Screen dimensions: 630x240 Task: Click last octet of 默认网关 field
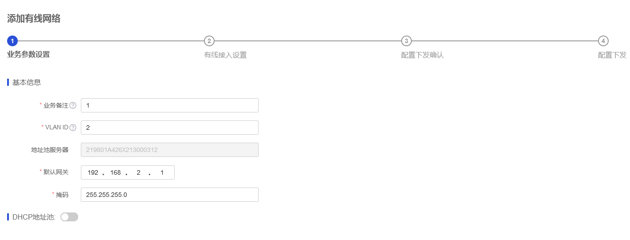(162, 172)
